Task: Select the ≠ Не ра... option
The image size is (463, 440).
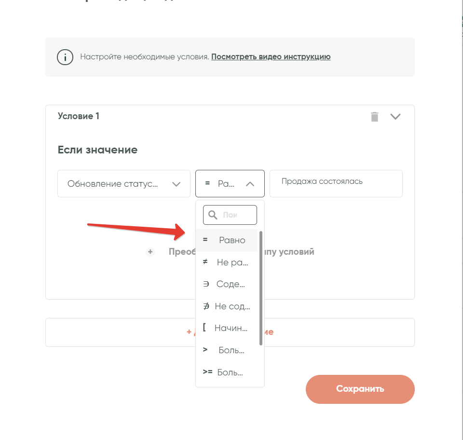Action: [227, 262]
